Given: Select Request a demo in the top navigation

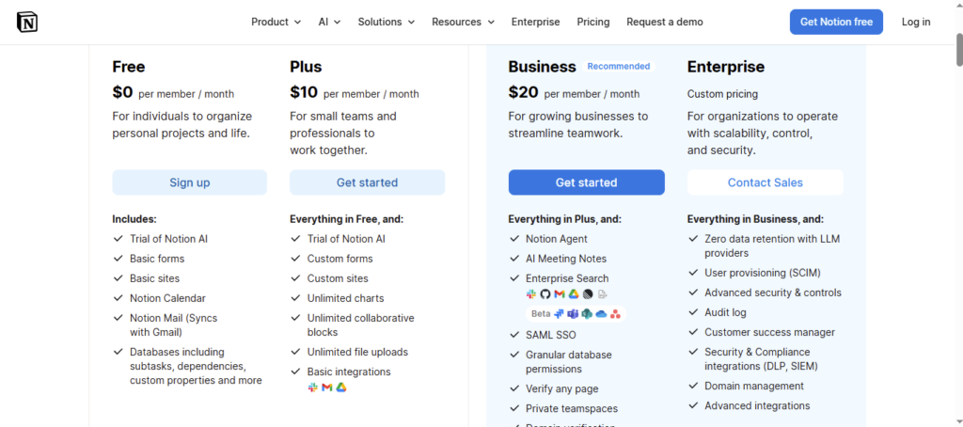Looking at the screenshot, I should (664, 22).
